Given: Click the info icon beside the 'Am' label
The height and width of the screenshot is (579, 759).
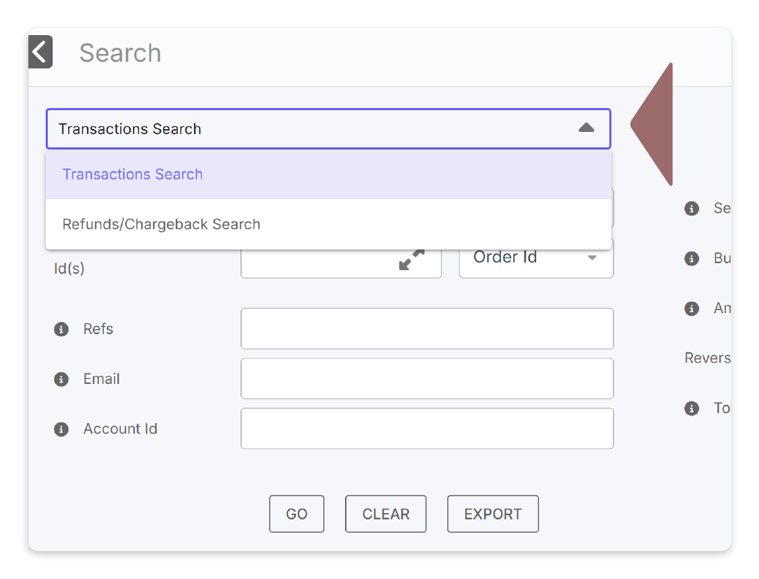Looking at the screenshot, I should coord(691,309).
